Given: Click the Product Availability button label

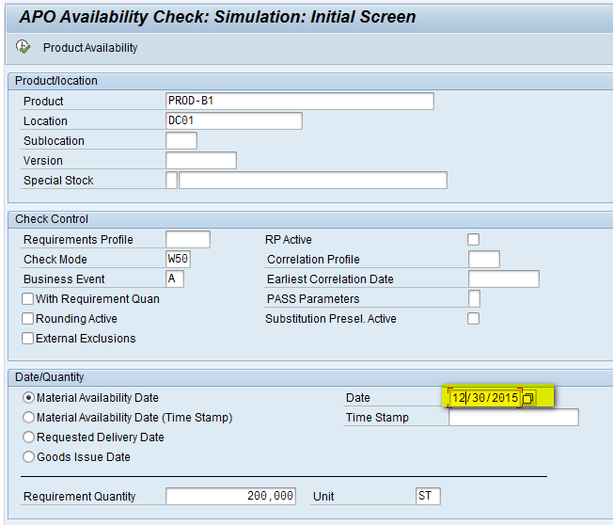Looking at the screenshot, I should pos(90,48).
